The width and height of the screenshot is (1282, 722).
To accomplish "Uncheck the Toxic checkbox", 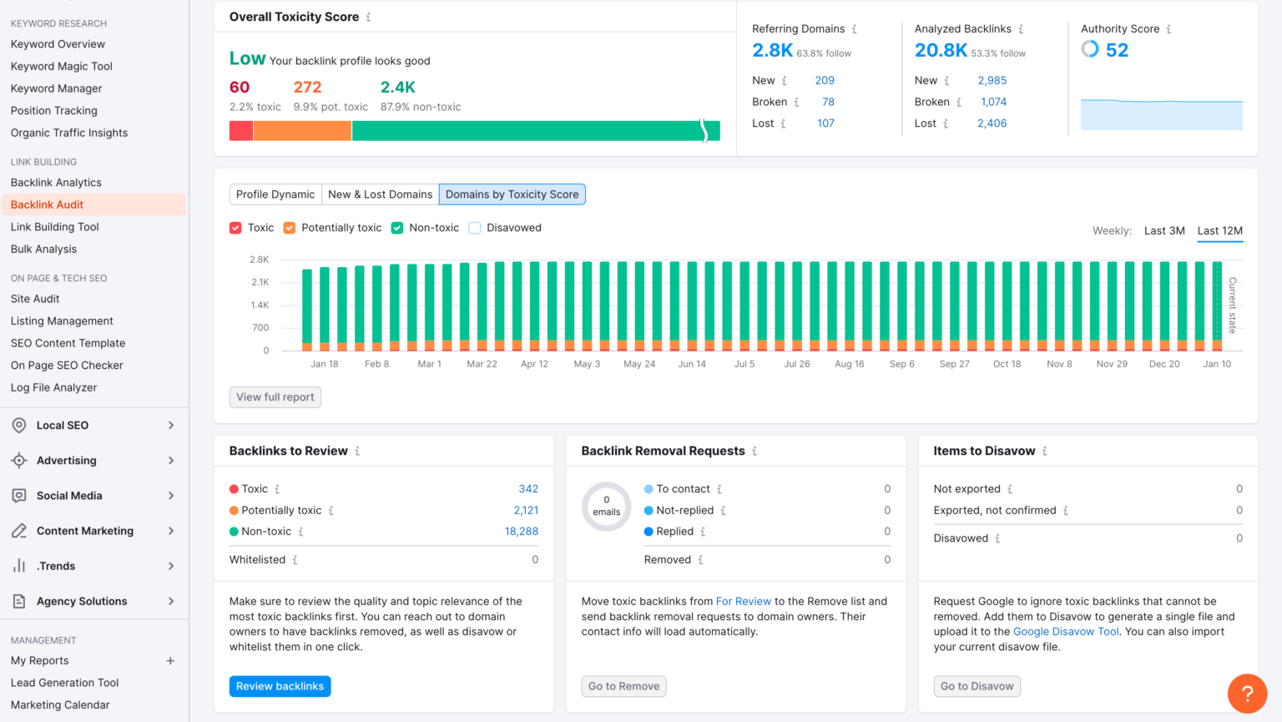I will (236, 228).
